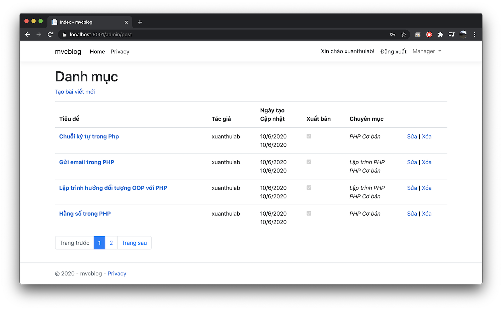Click Sửa for the OOP với PHP post
The height and width of the screenshot is (310, 502).
pos(412,188)
